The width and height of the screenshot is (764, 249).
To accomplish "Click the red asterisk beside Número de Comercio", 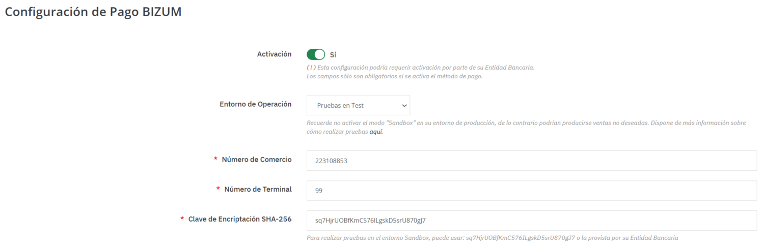I will (x=215, y=160).
